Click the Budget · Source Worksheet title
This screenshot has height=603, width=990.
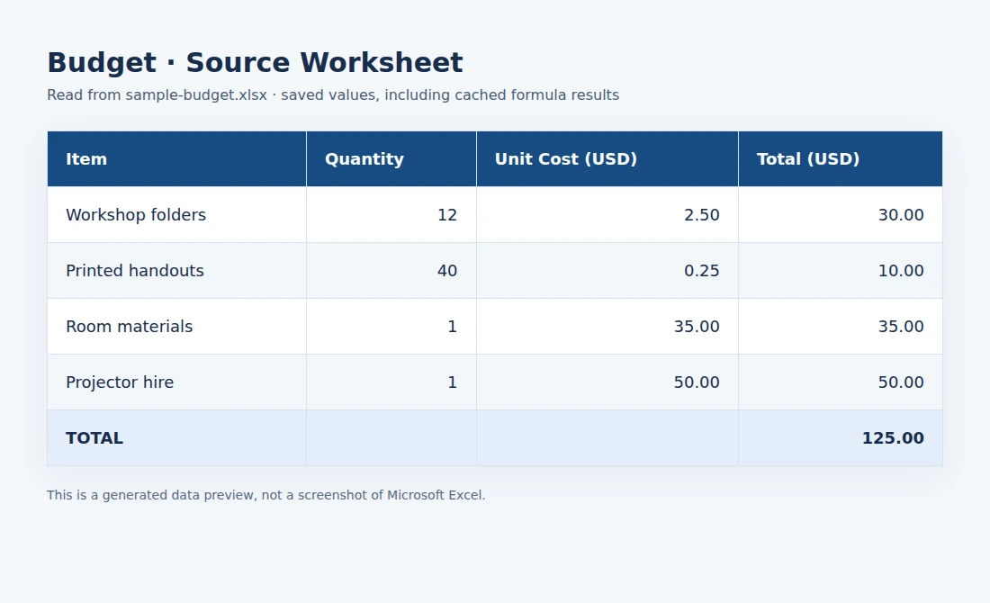point(255,62)
